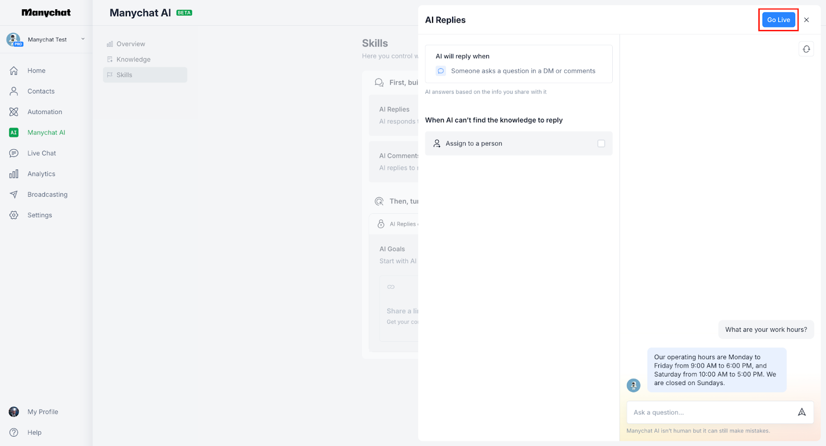
Task: Open the Contacts page icon
Action: 14,91
